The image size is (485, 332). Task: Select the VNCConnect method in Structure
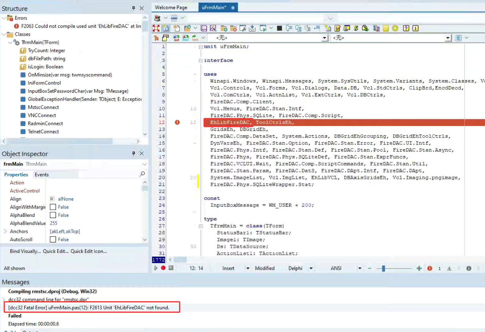[x=42, y=115]
